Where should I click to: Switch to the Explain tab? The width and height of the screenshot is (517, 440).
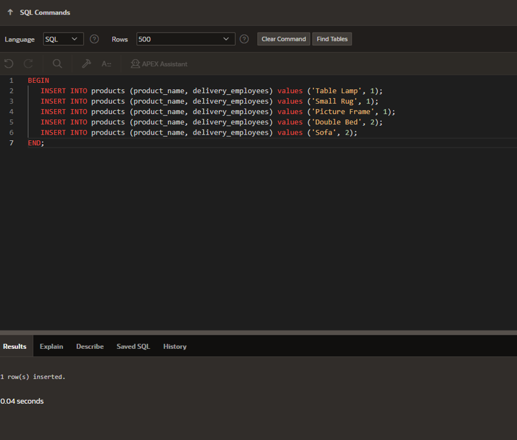coord(52,346)
